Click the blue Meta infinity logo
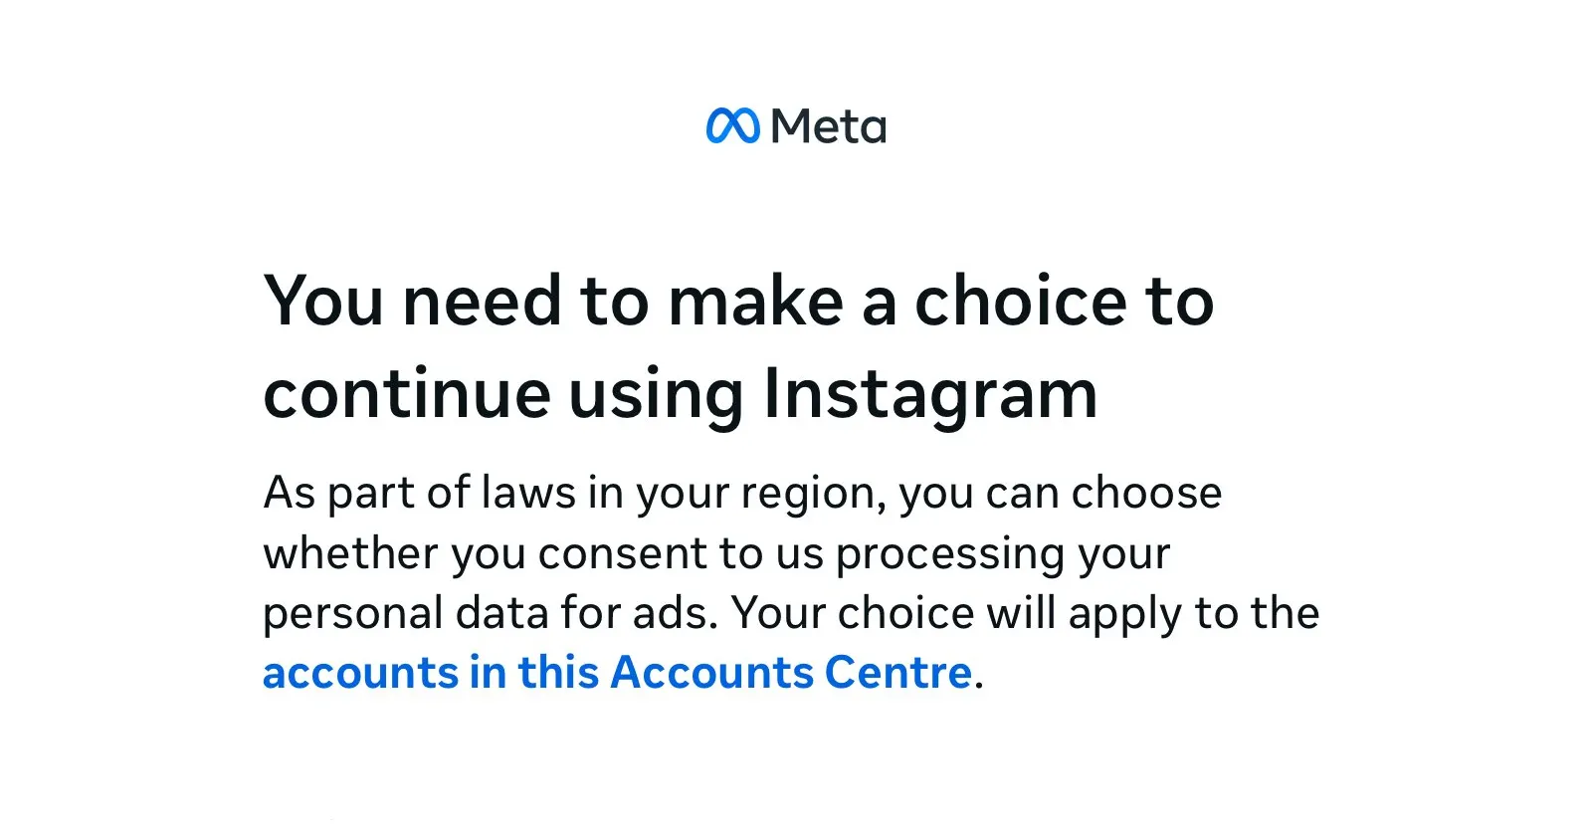 click(x=732, y=125)
